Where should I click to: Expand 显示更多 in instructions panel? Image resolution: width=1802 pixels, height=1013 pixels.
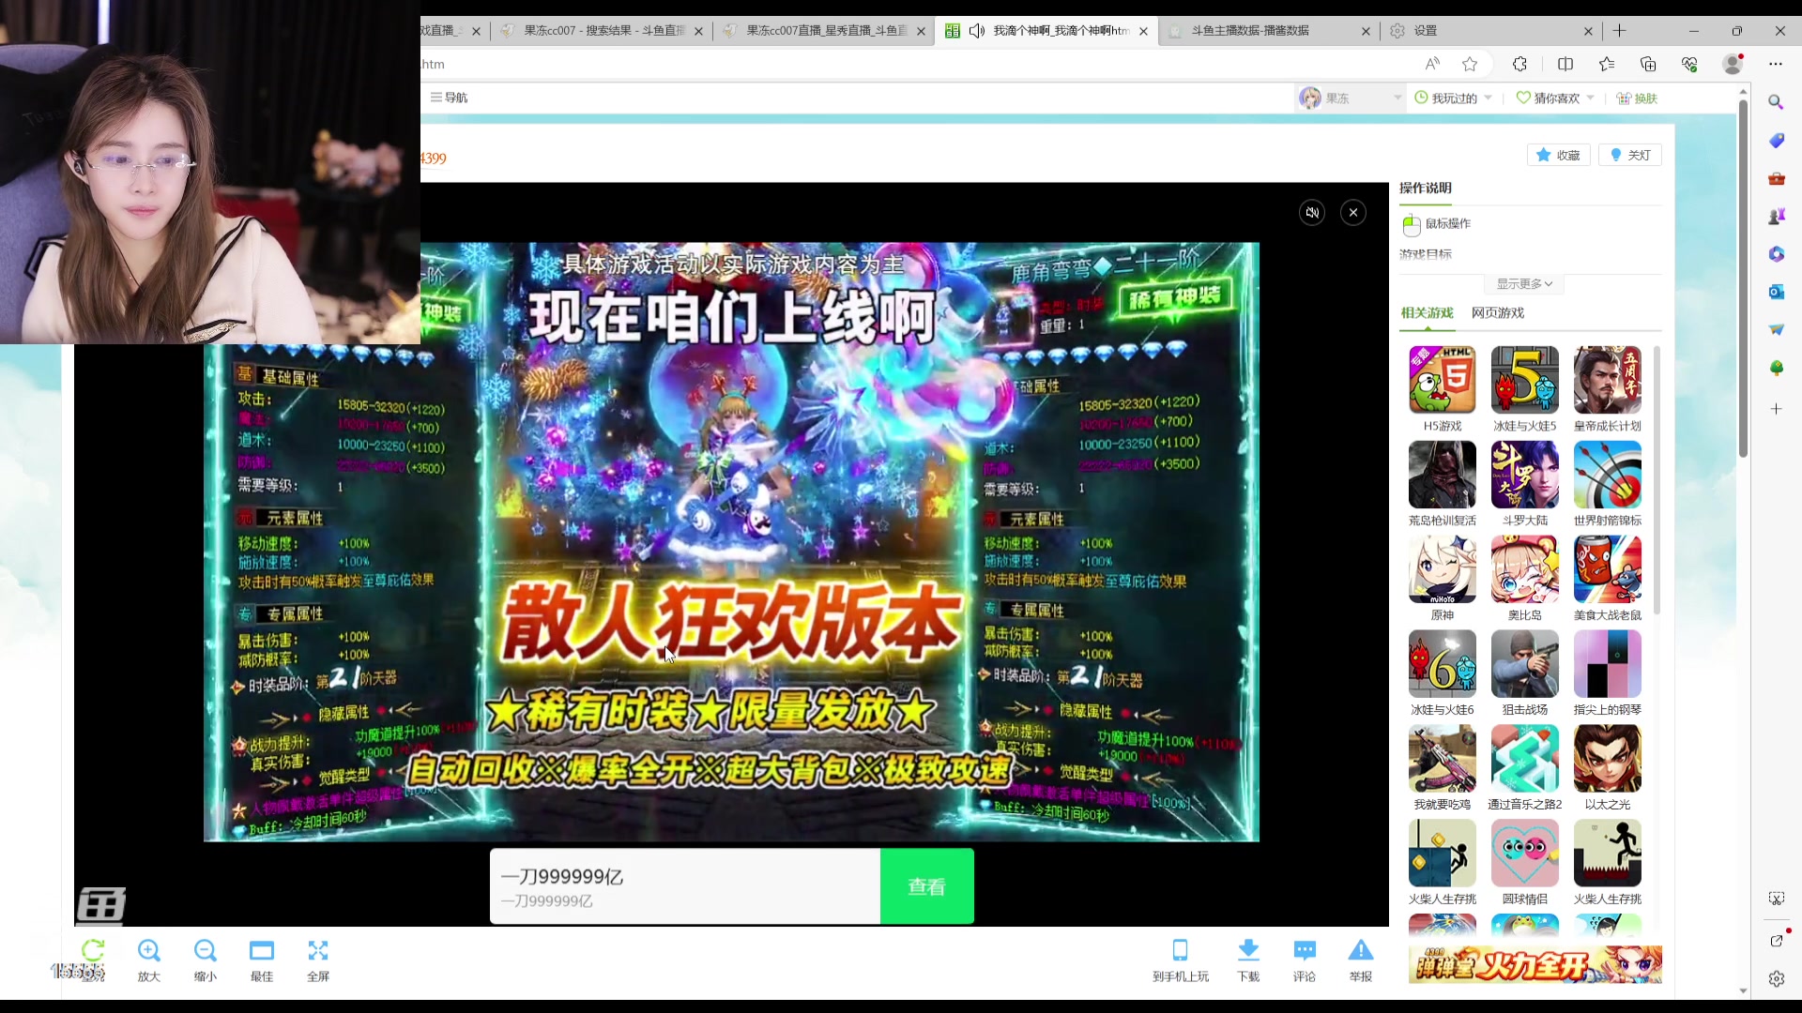pyautogui.click(x=1524, y=283)
